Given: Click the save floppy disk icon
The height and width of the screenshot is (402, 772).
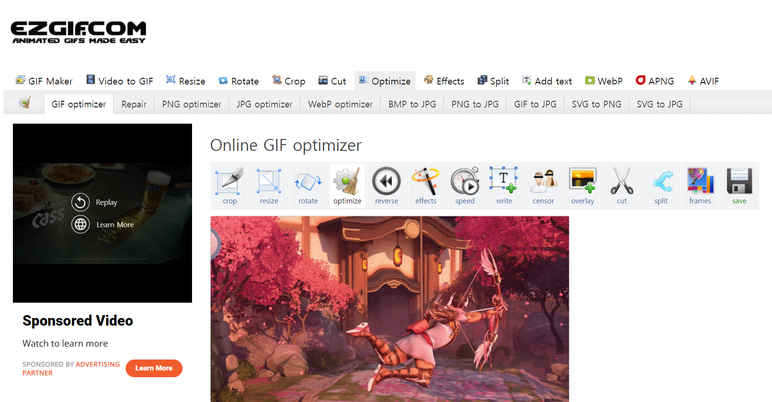Looking at the screenshot, I should [739, 186].
